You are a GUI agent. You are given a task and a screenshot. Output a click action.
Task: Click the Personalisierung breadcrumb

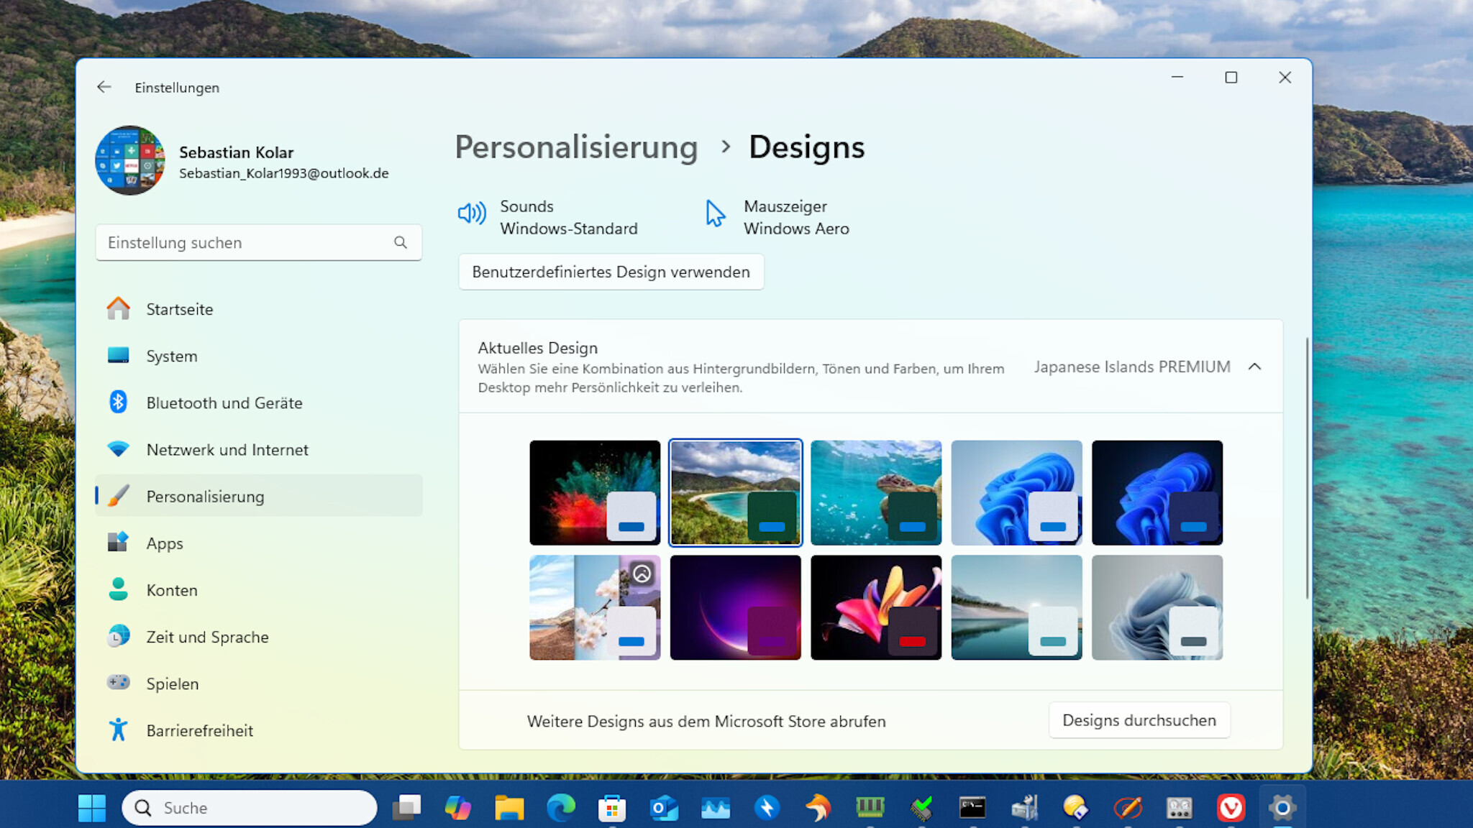(576, 147)
